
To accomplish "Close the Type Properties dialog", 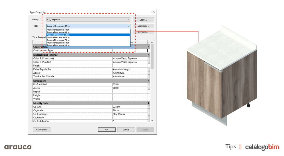I will pos(153,12).
